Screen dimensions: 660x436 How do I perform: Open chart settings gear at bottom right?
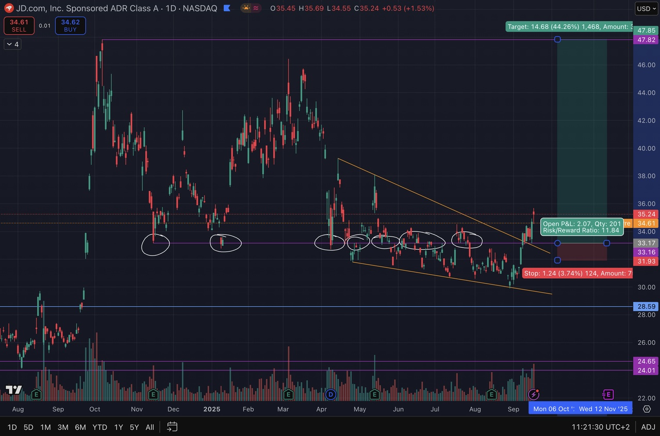click(647, 409)
